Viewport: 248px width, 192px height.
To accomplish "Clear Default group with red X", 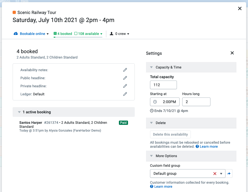I will 215,174.
